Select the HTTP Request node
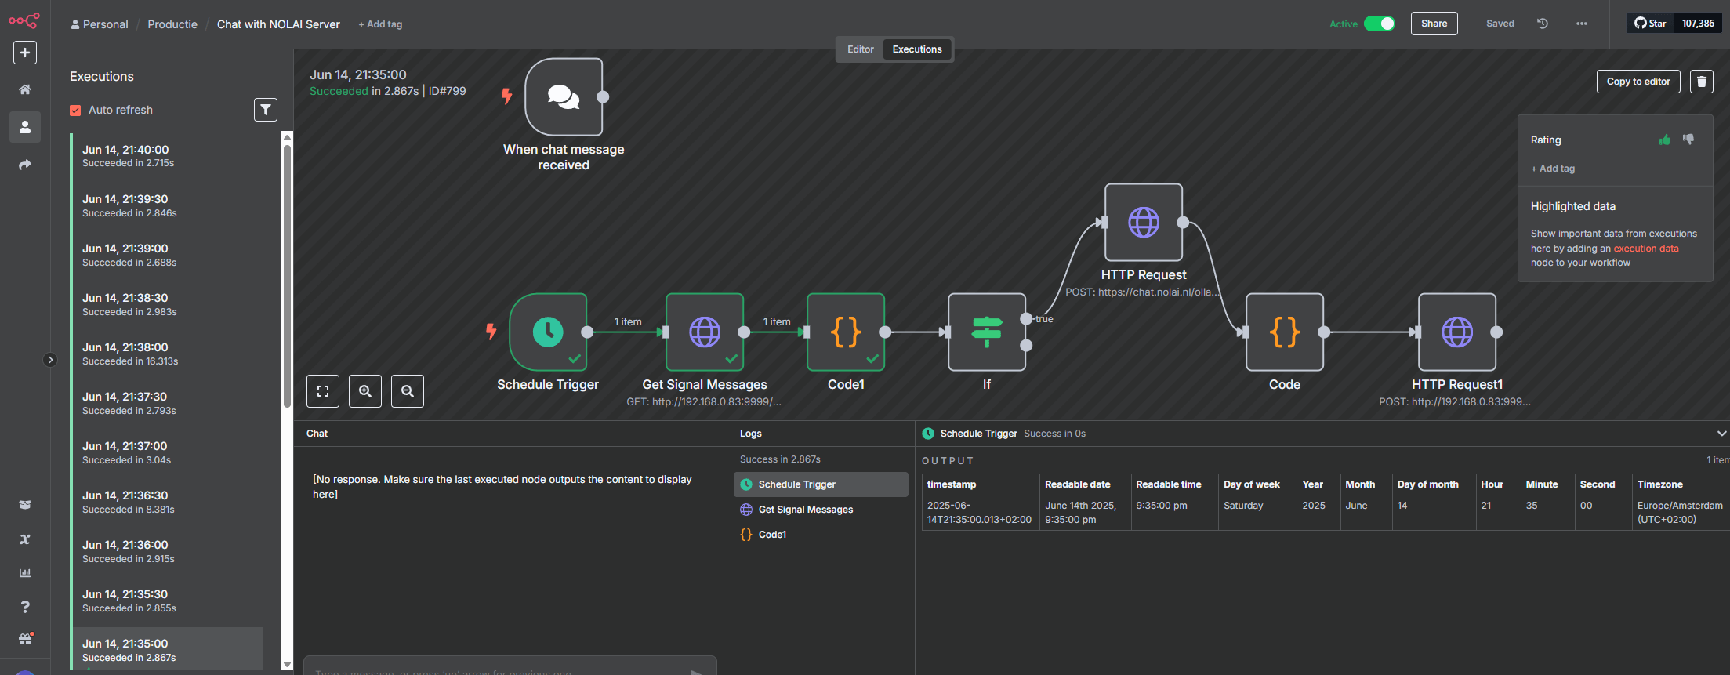1730x675 pixels. [x=1144, y=222]
